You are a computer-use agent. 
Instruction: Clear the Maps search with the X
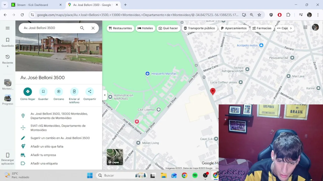tap(93, 28)
